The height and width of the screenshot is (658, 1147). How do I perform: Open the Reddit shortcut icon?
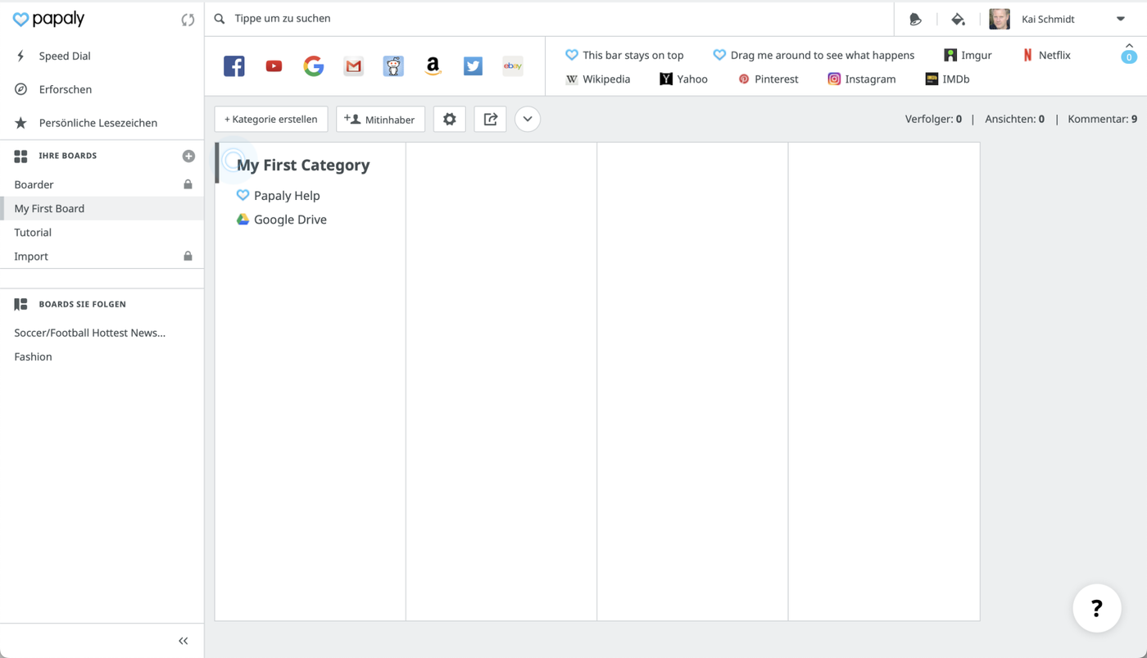point(393,66)
